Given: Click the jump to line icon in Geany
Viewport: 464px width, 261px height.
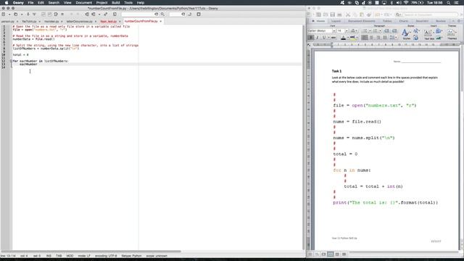Looking at the screenshot, I should [x=189, y=14].
